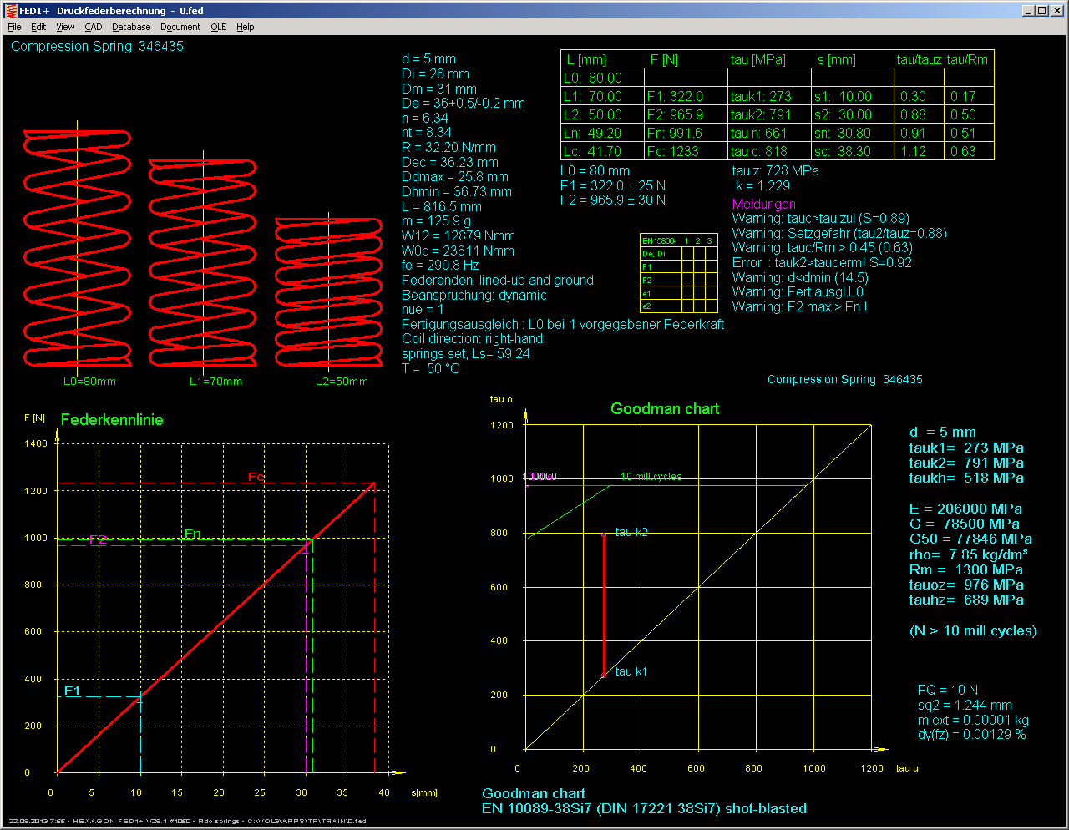Click the Federkennlinie diagram title
Image resolution: width=1069 pixels, height=830 pixels.
(112, 420)
